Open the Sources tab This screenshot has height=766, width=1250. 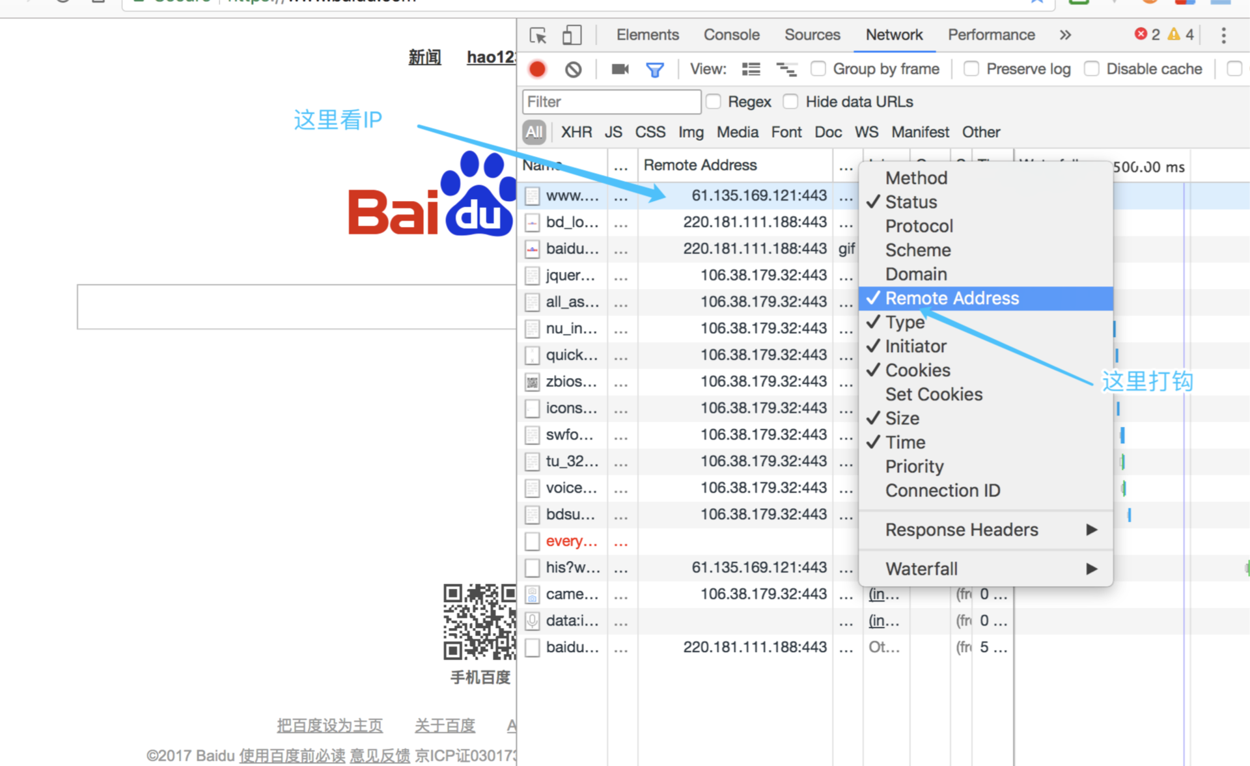pyautogui.click(x=812, y=35)
